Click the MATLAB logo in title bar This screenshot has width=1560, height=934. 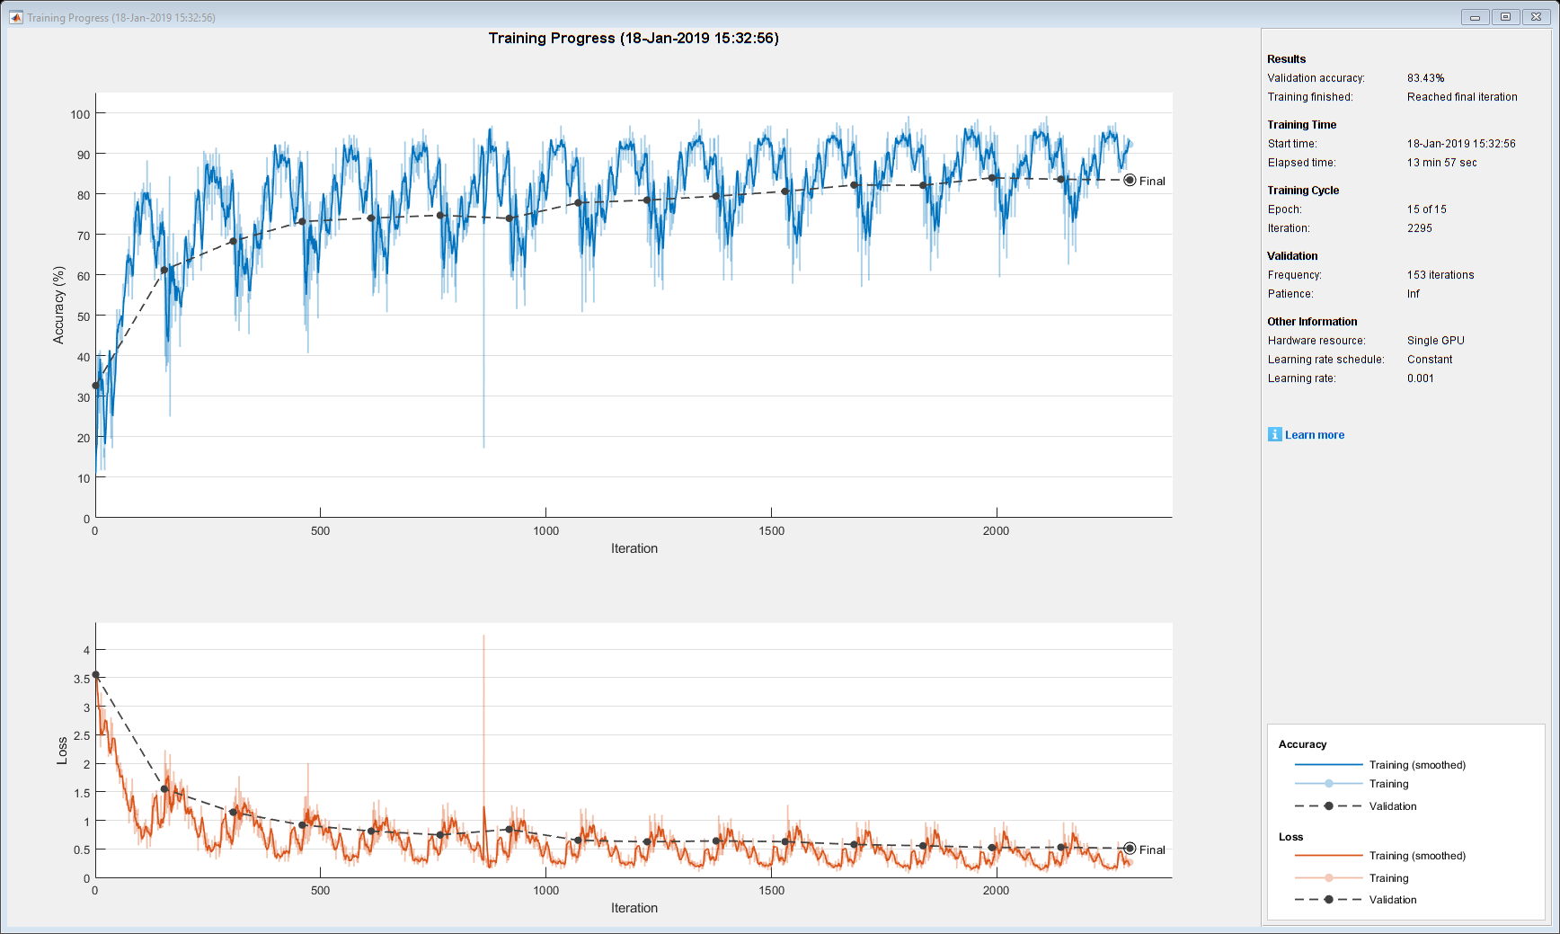pos(16,17)
